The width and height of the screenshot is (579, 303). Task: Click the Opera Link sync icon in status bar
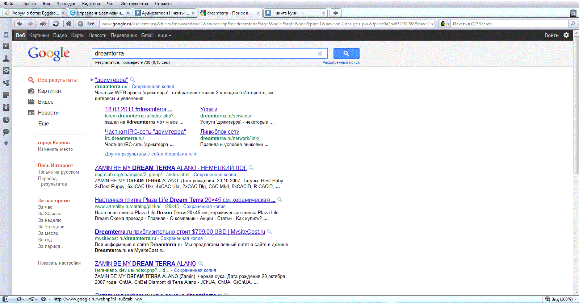20,299
